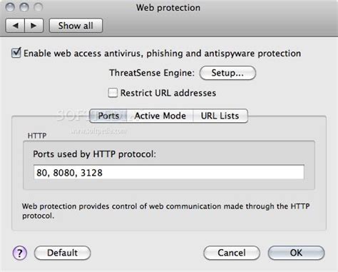
Task: Open the URL Lists tab
Action: (220, 116)
